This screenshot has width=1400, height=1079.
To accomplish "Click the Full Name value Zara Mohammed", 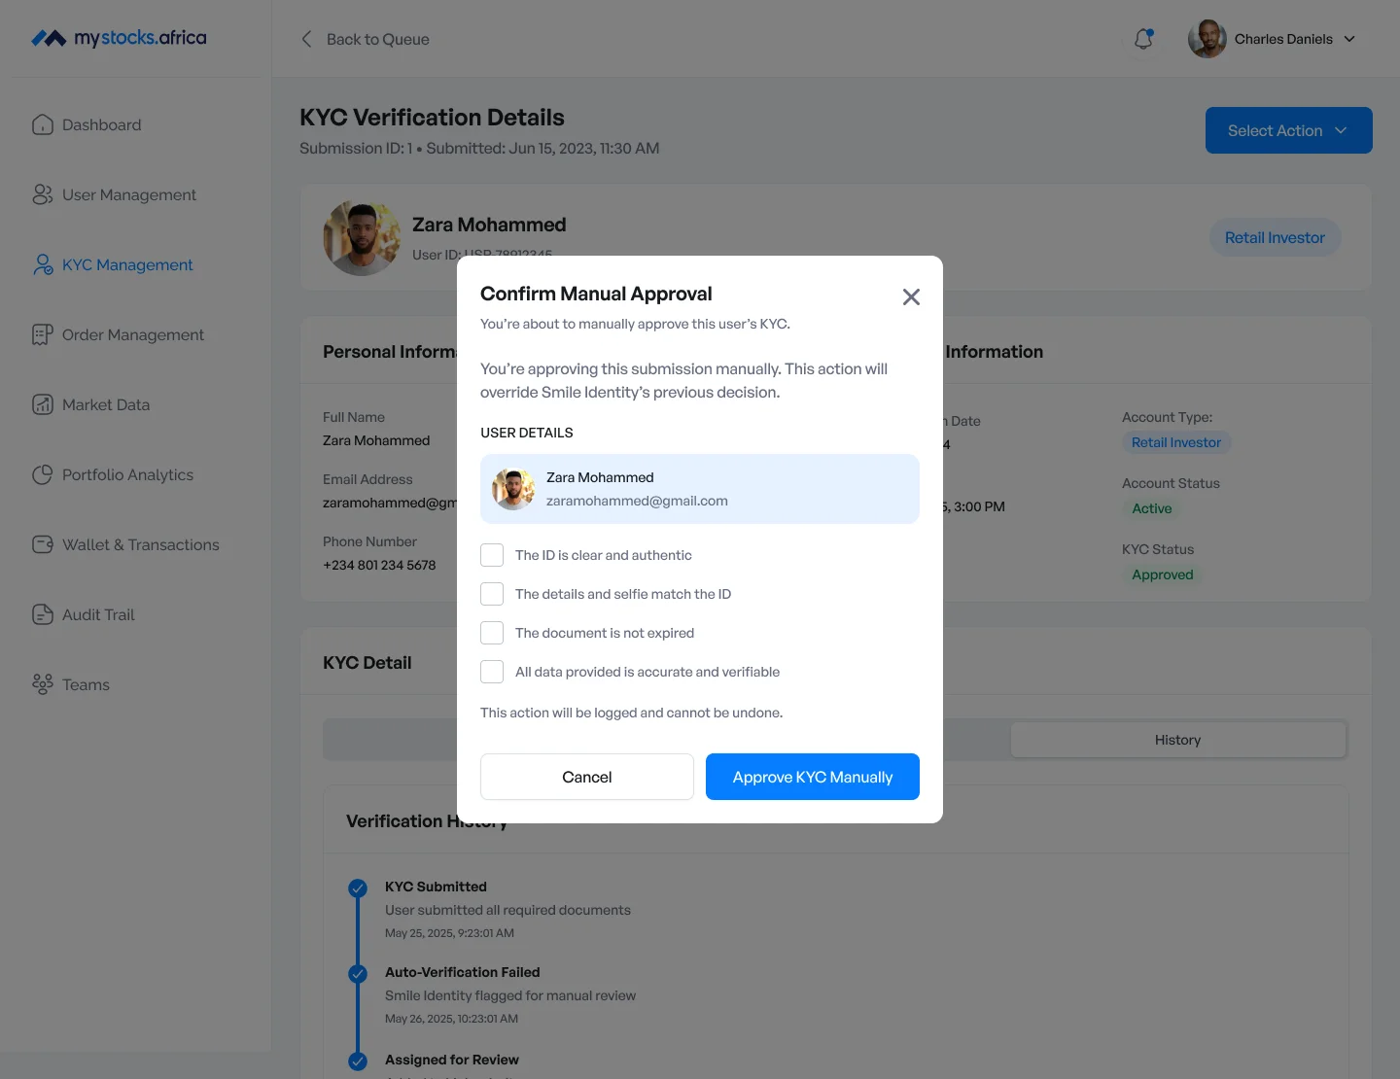I will pos(376,440).
